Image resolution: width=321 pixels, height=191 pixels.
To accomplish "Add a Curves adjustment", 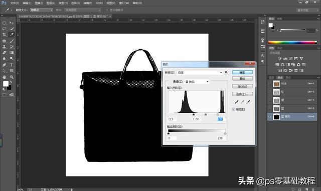I will coord(290,59).
